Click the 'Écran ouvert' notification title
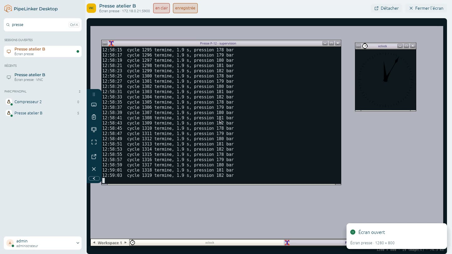The height and width of the screenshot is (254, 452). point(372,232)
